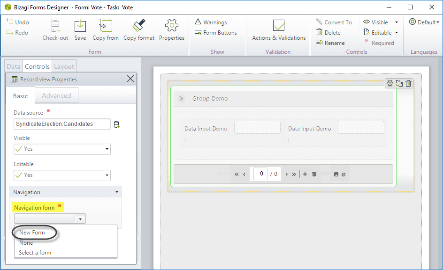Open the Visible Yes dropdown in properties
Viewport: 443px width, 270px height.
click(62, 149)
